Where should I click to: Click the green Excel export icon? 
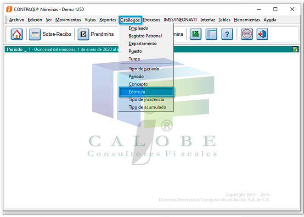click(196, 34)
